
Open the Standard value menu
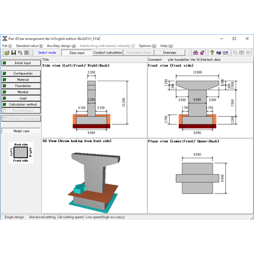click(x=29, y=46)
